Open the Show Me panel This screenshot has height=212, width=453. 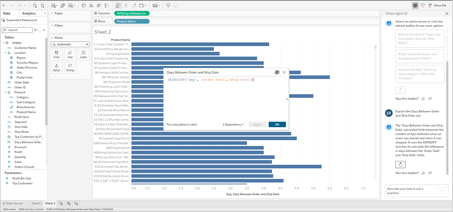tap(437, 6)
